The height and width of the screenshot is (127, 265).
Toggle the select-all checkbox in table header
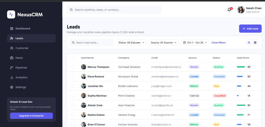click(73, 58)
